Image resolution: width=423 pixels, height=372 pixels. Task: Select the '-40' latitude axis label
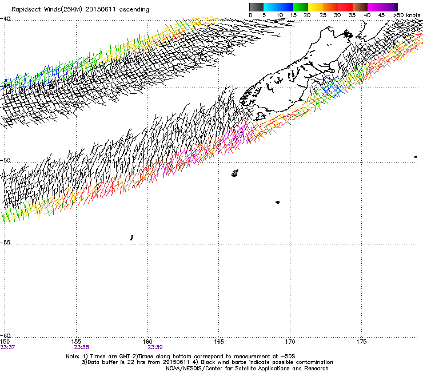[x=5, y=19]
